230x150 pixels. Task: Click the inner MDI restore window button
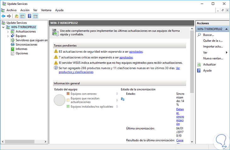point(222,10)
